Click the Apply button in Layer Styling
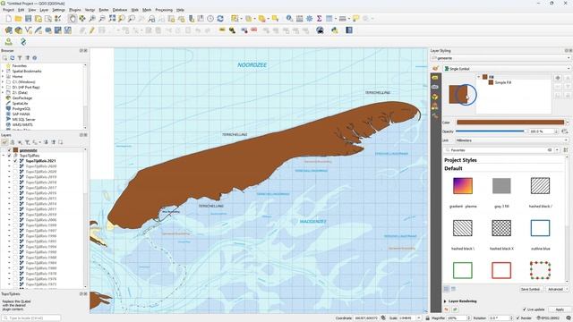573x322 pixels. click(560, 309)
